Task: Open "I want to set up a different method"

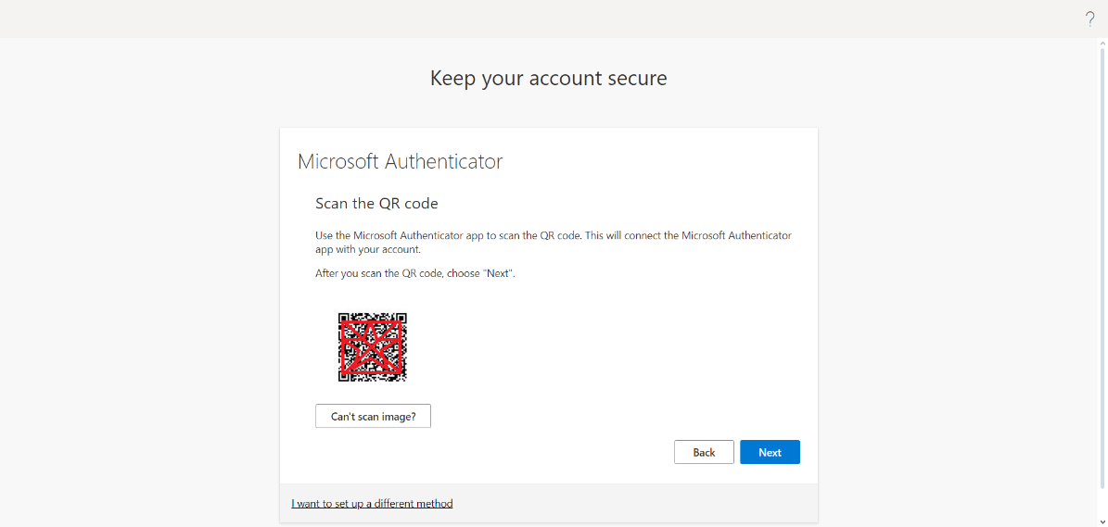Action: coord(372,504)
